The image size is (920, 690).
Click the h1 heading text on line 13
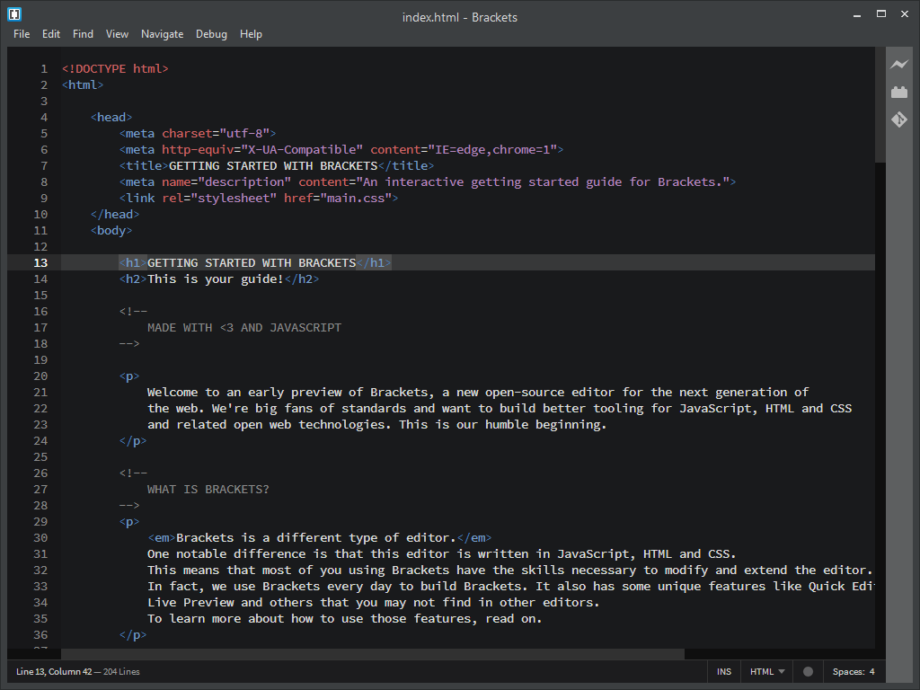click(252, 263)
